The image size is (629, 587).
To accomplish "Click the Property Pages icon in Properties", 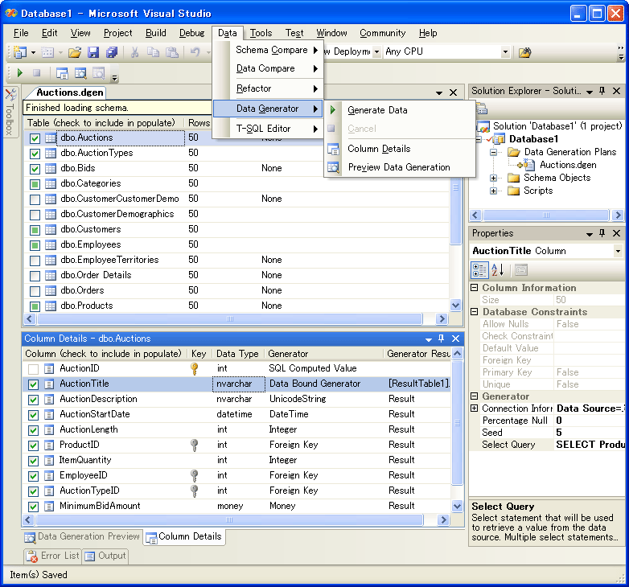I will pos(520,270).
